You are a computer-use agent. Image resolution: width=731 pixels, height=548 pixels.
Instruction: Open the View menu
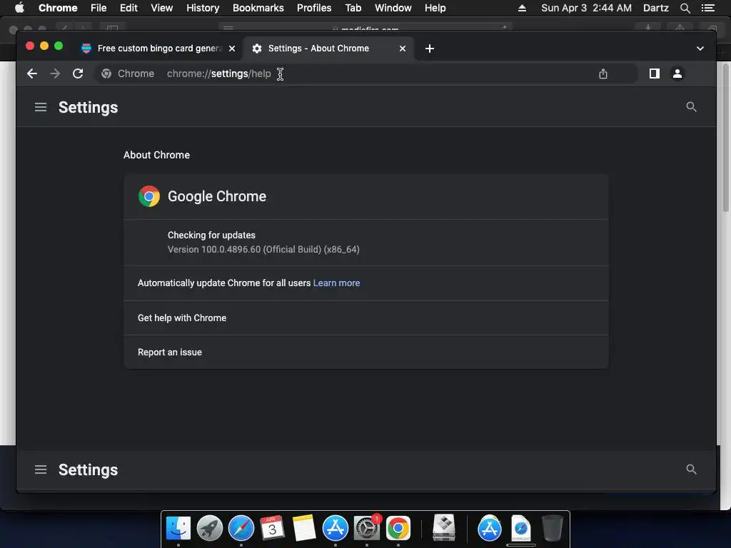[x=162, y=8]
